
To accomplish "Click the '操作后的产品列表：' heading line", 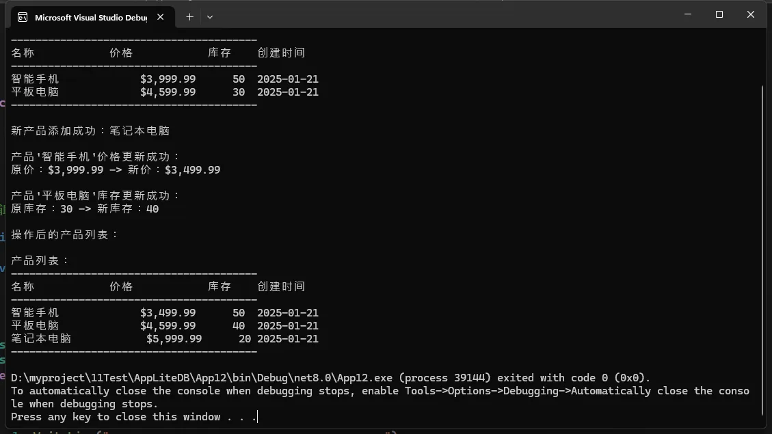I will click(65, 234).
